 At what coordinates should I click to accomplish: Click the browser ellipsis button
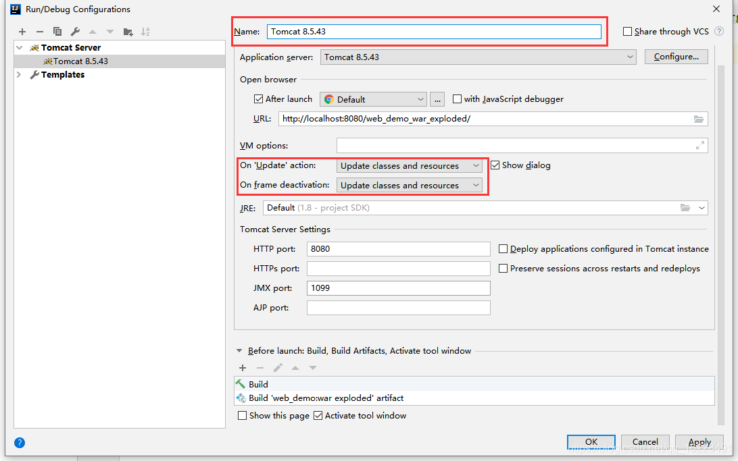(x=437, y=99)
